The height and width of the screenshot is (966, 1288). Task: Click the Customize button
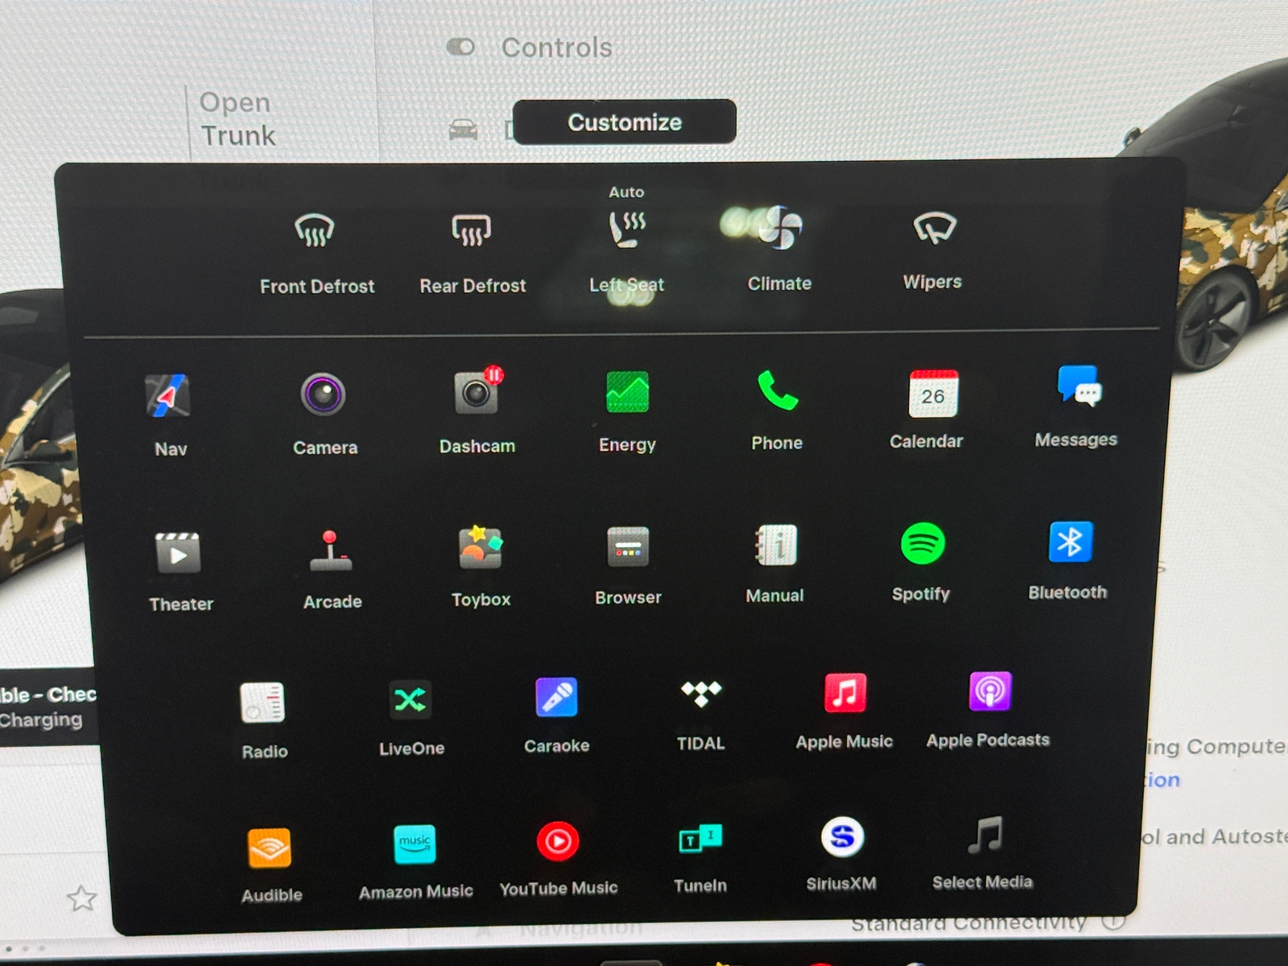[625, 122]
